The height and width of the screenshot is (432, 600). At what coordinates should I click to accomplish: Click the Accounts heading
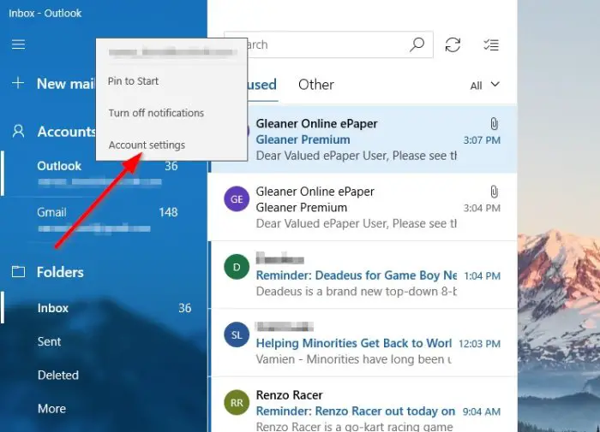[x=66, y=132]
